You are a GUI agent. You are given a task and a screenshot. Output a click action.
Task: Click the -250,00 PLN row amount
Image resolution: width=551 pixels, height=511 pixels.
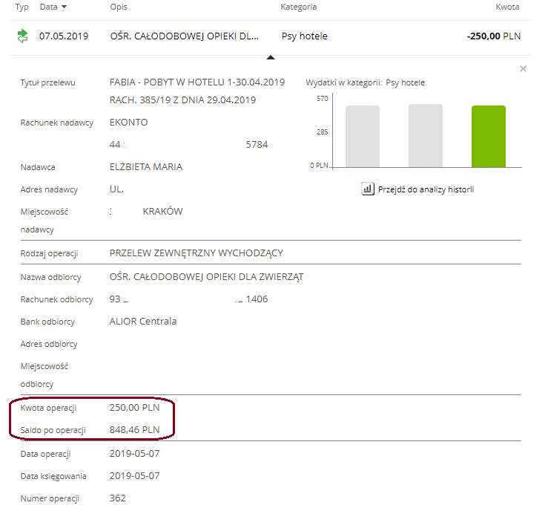pyautogui.click(x=493, y=36)
